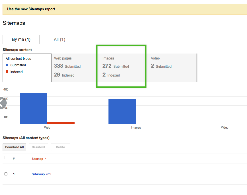
Task: Open the /sitemap.xml link
Action: click(41, 174)
